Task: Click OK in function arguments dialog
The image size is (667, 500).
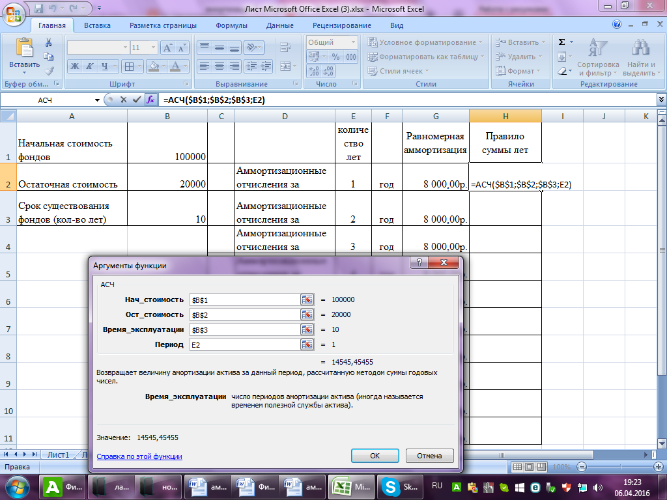Action: coord(375,456)
